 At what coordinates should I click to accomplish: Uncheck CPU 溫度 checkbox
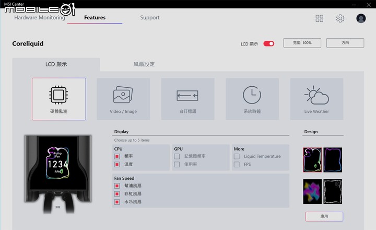pos(117,165)
